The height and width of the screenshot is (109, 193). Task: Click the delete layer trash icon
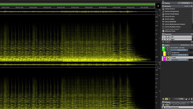192,99
